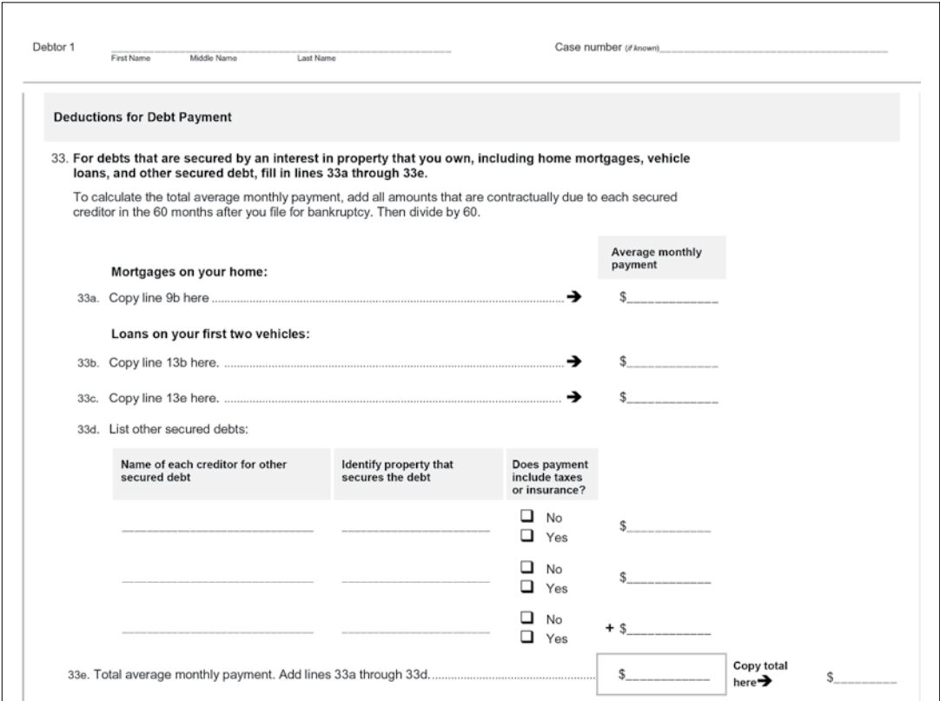Check Yes for third secured debt row

tap(527, 637)
